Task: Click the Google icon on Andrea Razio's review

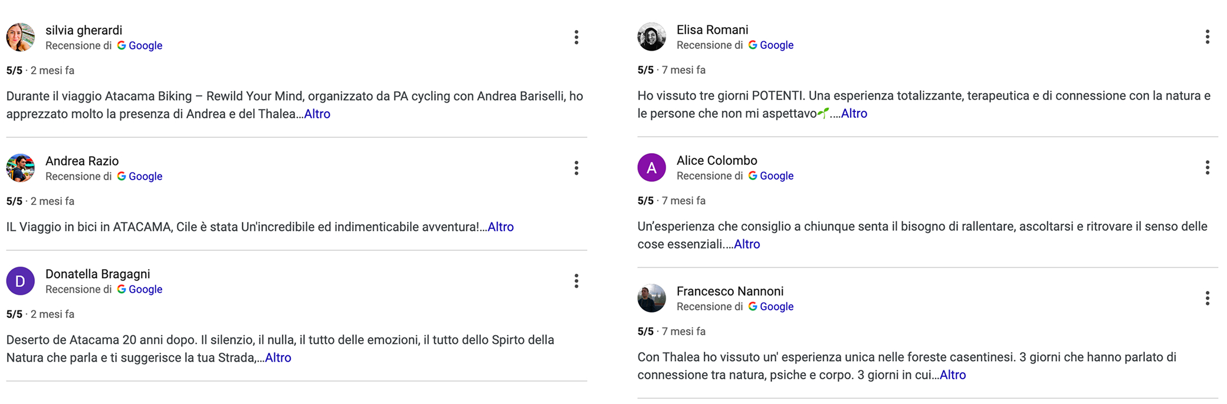Action: [x=122, y=176]
